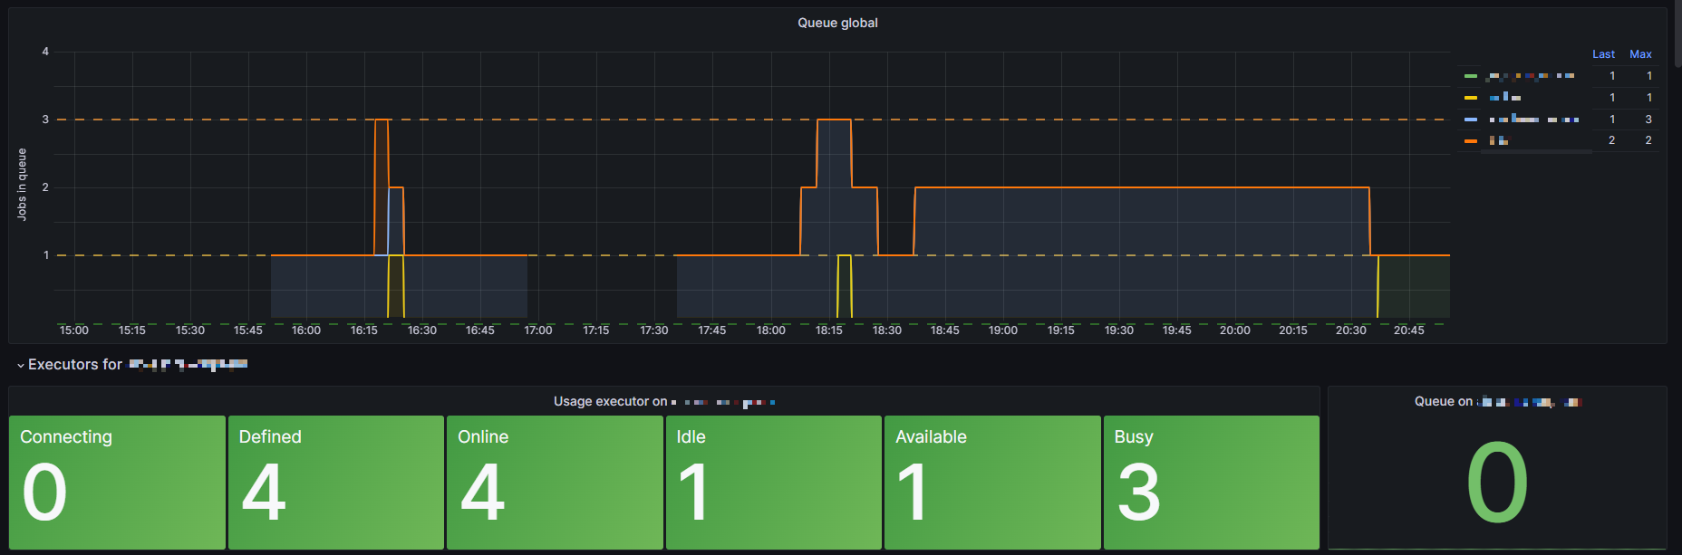Click the 18:15 time axis label
Viewport: 1682px width, 555px height.
(829, 330)
